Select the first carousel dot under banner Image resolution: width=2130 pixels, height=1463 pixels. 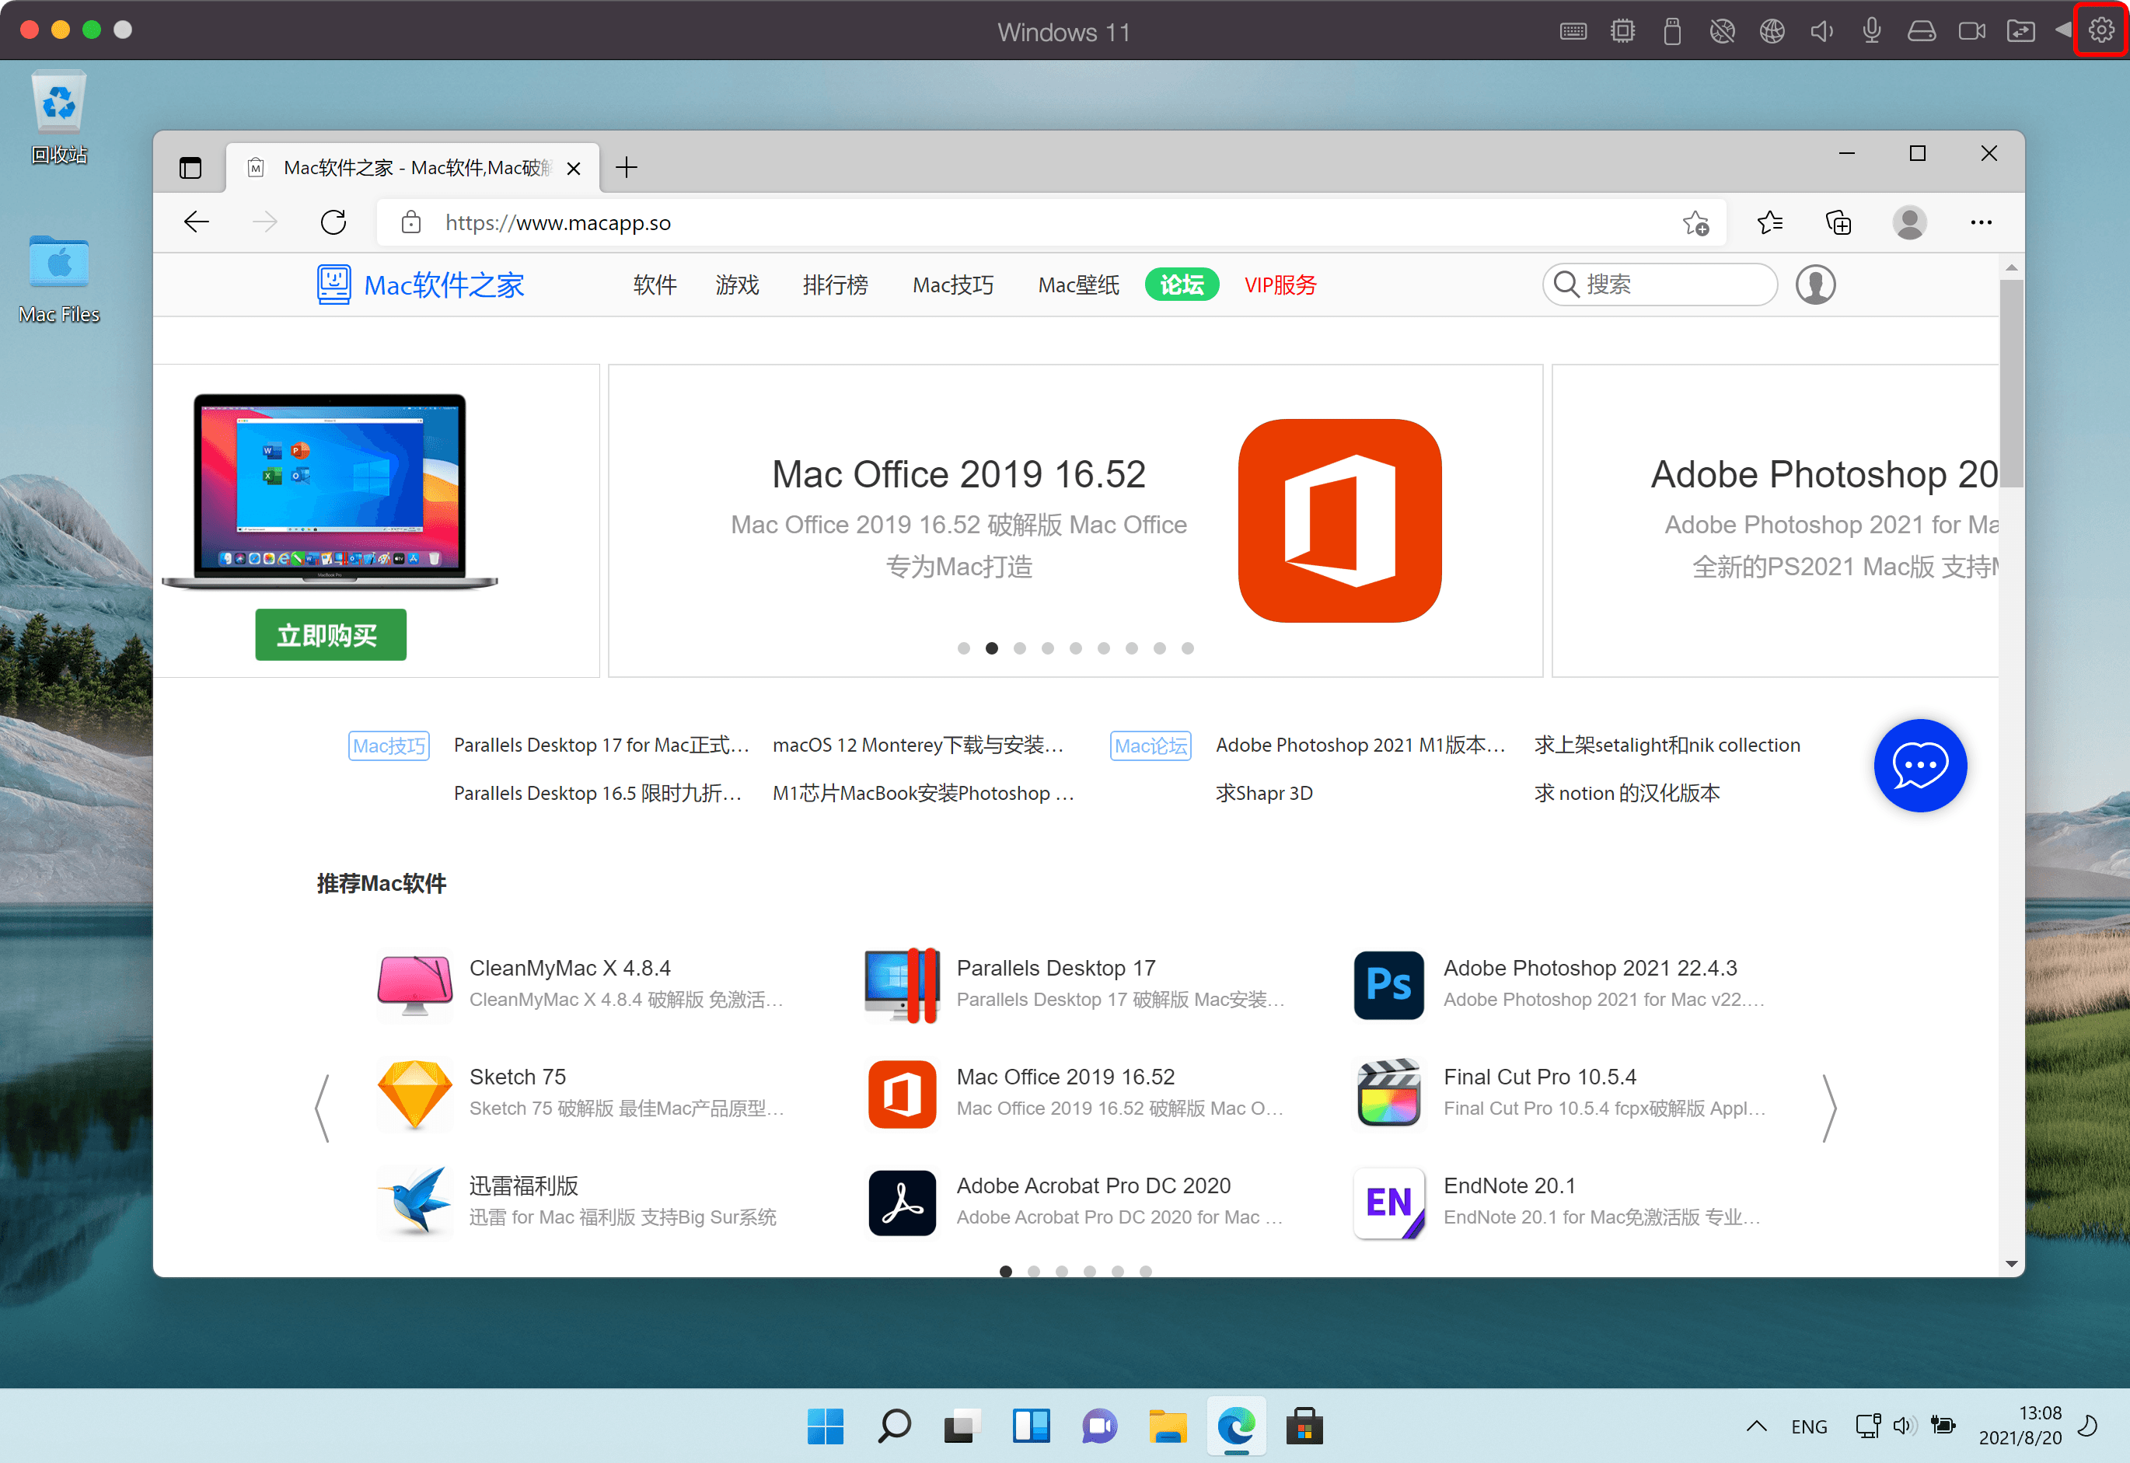pos(963,649)
